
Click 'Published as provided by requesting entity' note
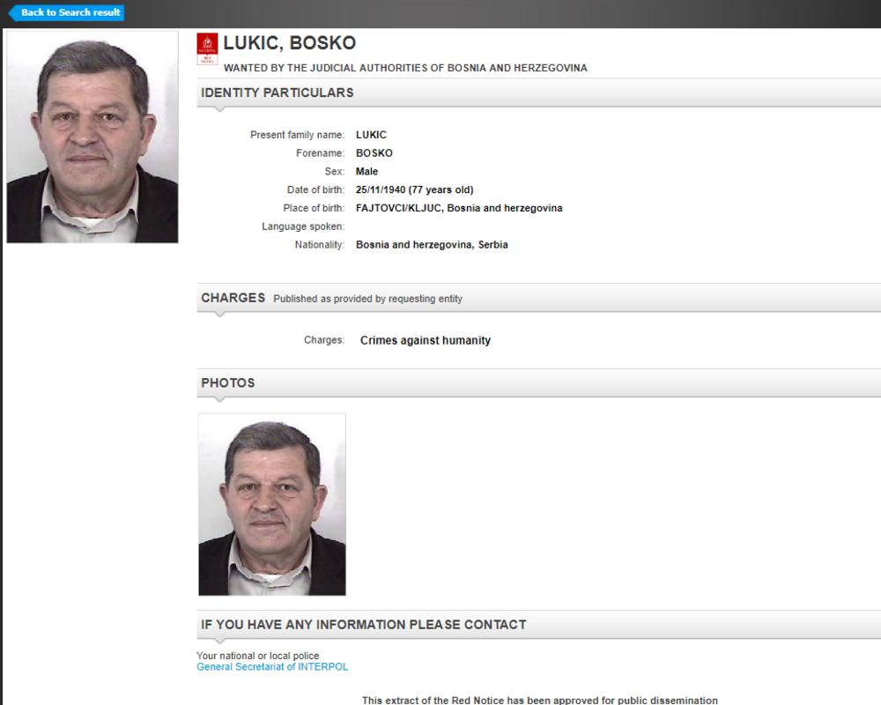[367, 299]
